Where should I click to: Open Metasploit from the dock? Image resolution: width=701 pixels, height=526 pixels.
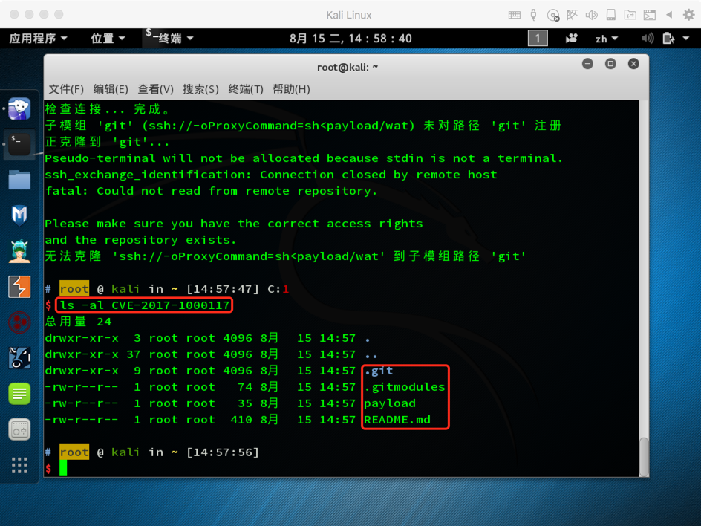(x=19, y=215)
